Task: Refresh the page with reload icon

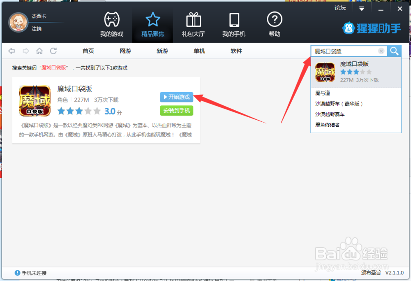Action: (53, 51)
